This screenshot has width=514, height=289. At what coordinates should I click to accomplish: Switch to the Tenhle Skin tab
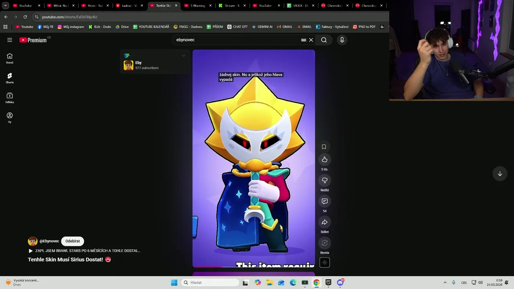pos(164,6)
